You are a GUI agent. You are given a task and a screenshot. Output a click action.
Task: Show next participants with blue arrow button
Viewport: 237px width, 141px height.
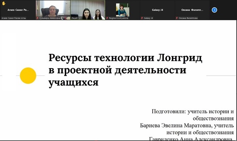pyautogui.click(x=214, y=10)
